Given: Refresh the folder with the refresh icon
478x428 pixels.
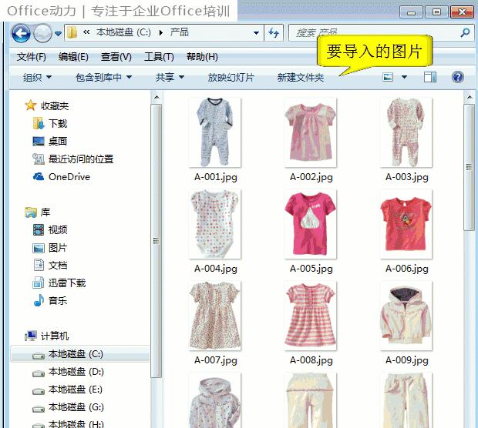Looking at the screenshot, I should coord(274,32).
